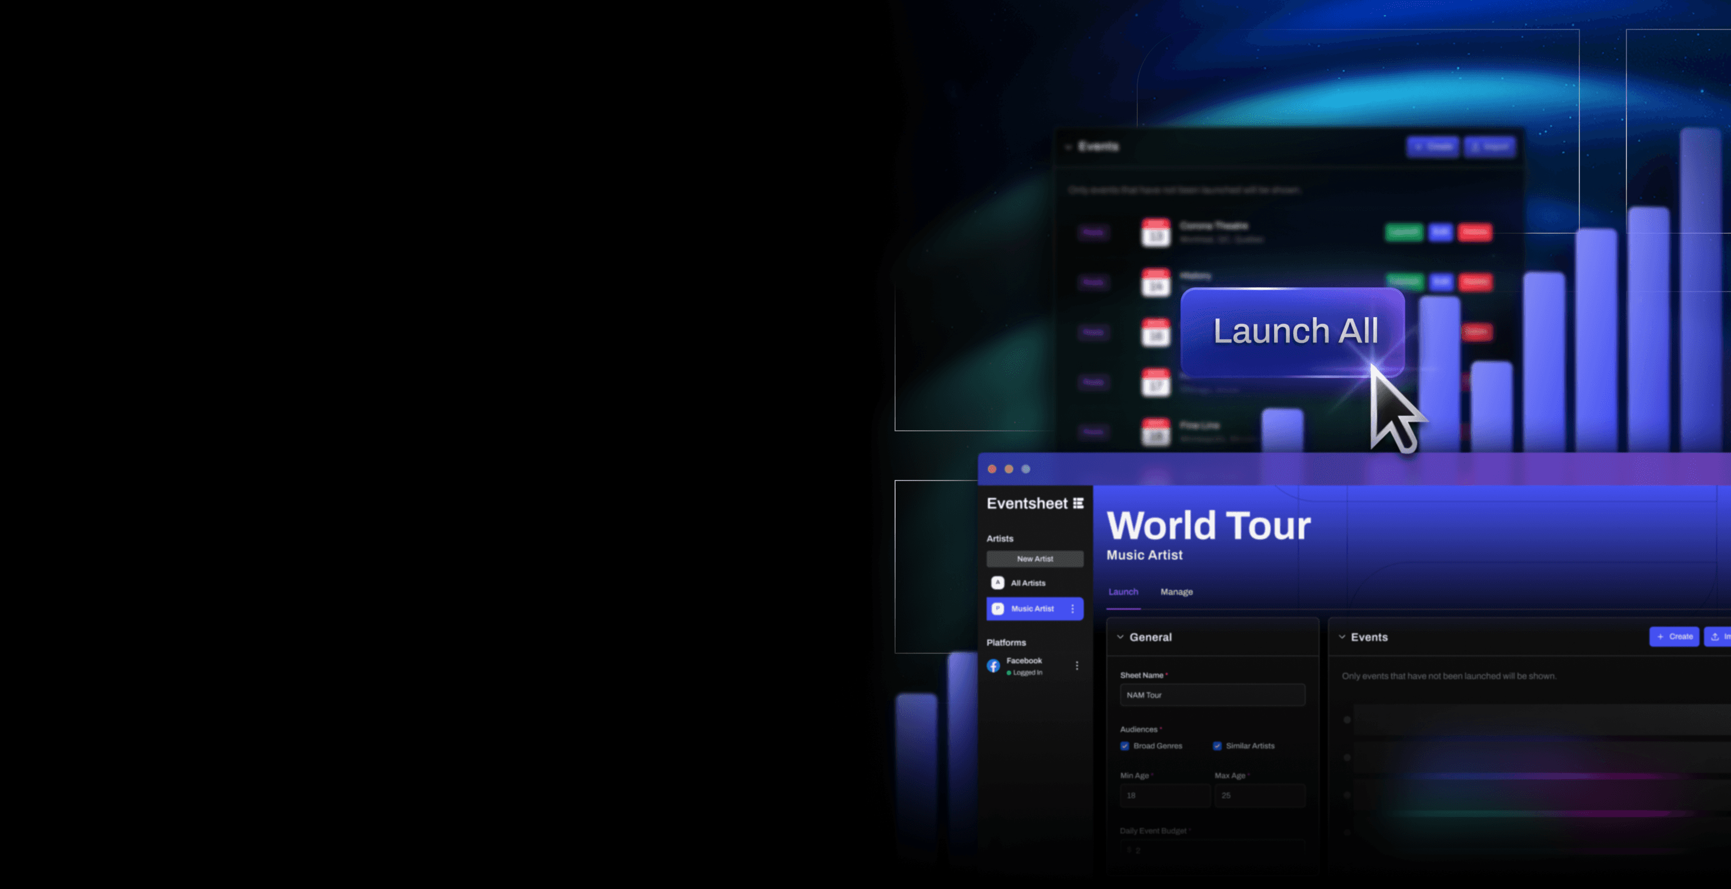Image resolution: width=1731 pixels, height=889 pixels.
Task: Click the Artists sidebar heading
Action: point(1000,538)
